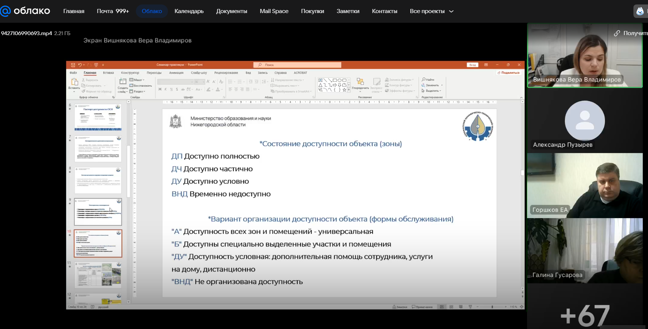Click the Undo arrow in quick access toolbar
Image resolution: width=648 pixels, height=329 pixels.
click(x=80, y=65)
